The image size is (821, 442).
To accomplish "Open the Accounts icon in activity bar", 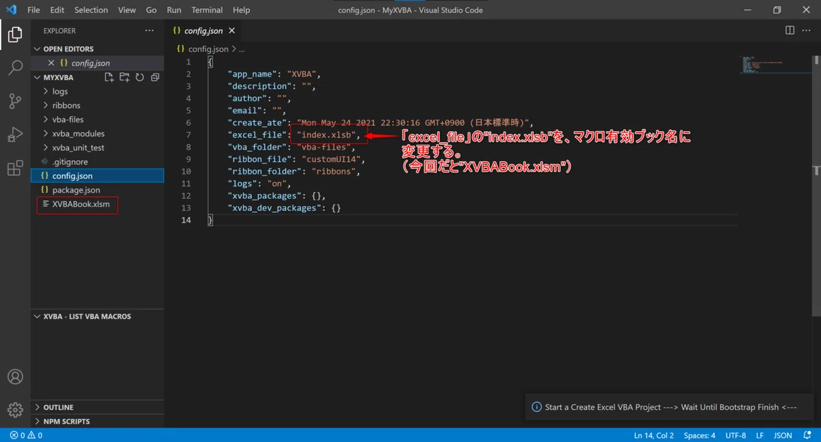I will pos(15,377).
